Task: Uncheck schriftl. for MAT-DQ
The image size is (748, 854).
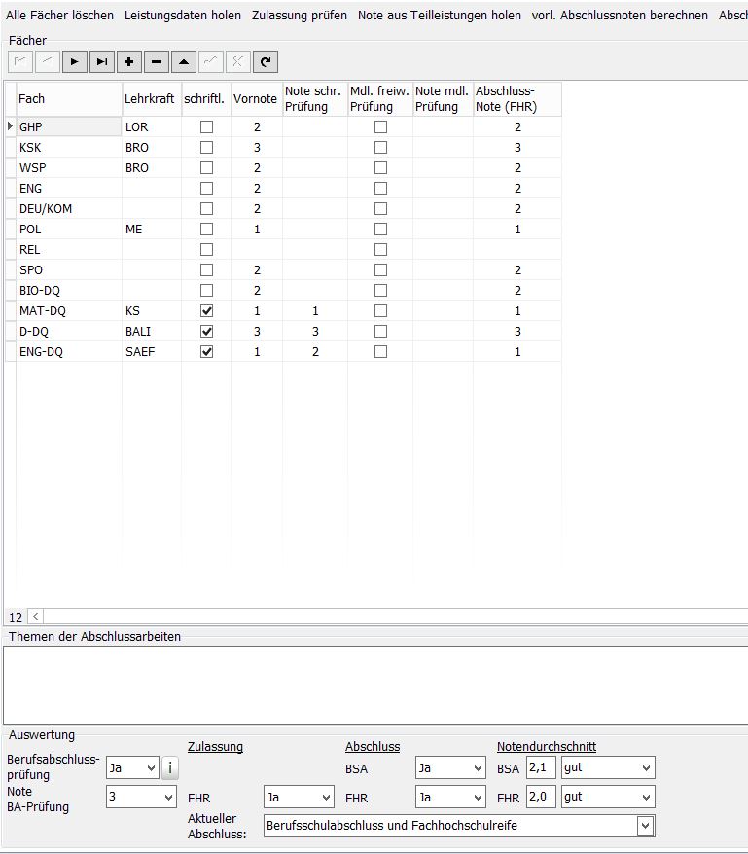Action: click(206, 311)
